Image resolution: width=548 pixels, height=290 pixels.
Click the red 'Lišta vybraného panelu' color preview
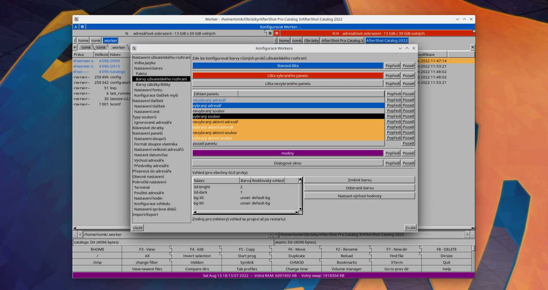[288, 76]
